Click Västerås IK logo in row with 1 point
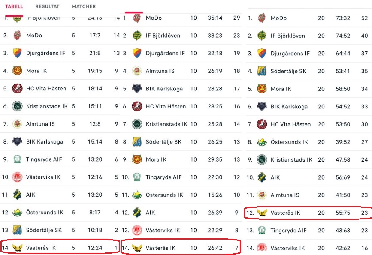 pos(17,248)
